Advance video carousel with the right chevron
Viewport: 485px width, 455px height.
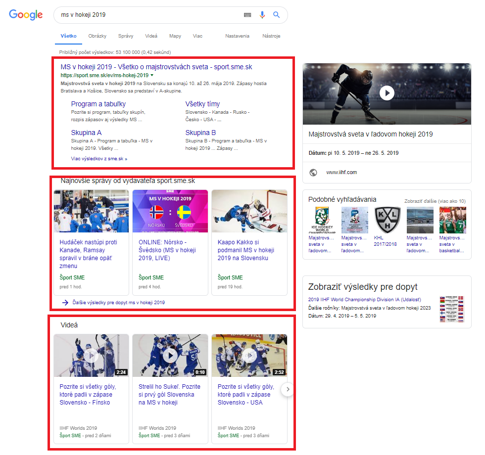[288, 389]
